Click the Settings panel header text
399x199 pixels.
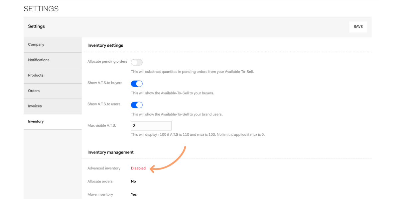36,26
